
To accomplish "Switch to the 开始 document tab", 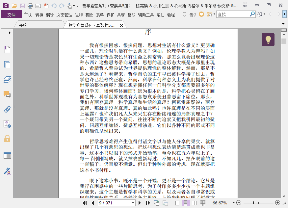I will (23, 25).
